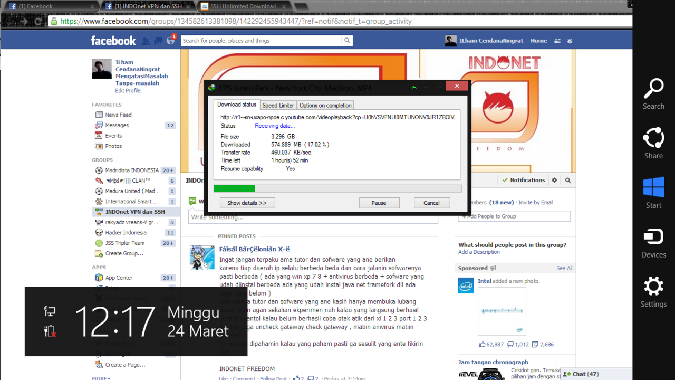Toggle group Notifications button
This screenshot has width=675, height=380.
(x=524, y=180)
